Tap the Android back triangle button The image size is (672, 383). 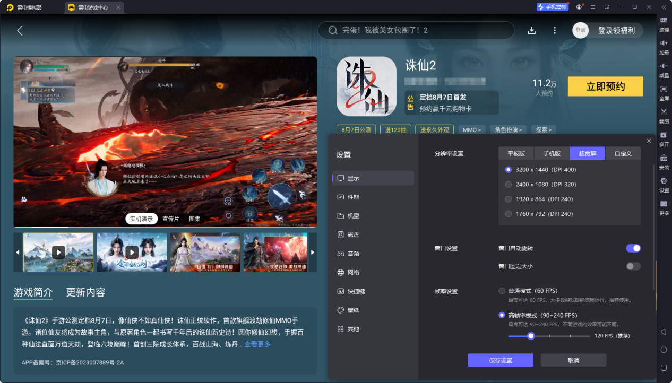[x=664, y=332]
